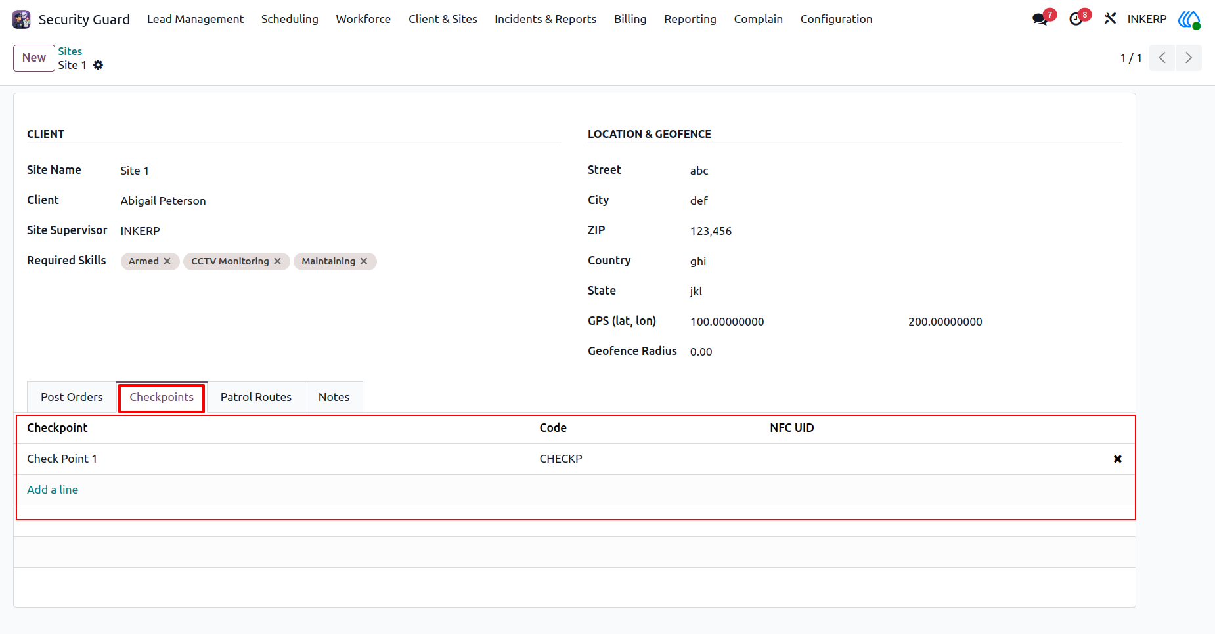
Task: Create a New site record
Action: 34,58
